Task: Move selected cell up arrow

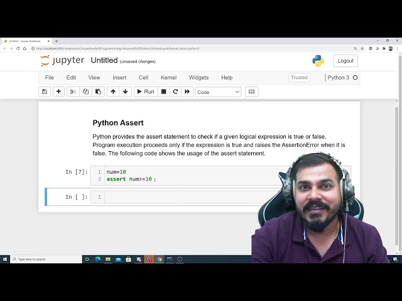Action: click(113, 92)
